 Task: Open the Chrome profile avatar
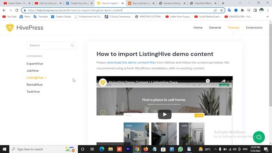pyautogui.click(x=261, y=10)
